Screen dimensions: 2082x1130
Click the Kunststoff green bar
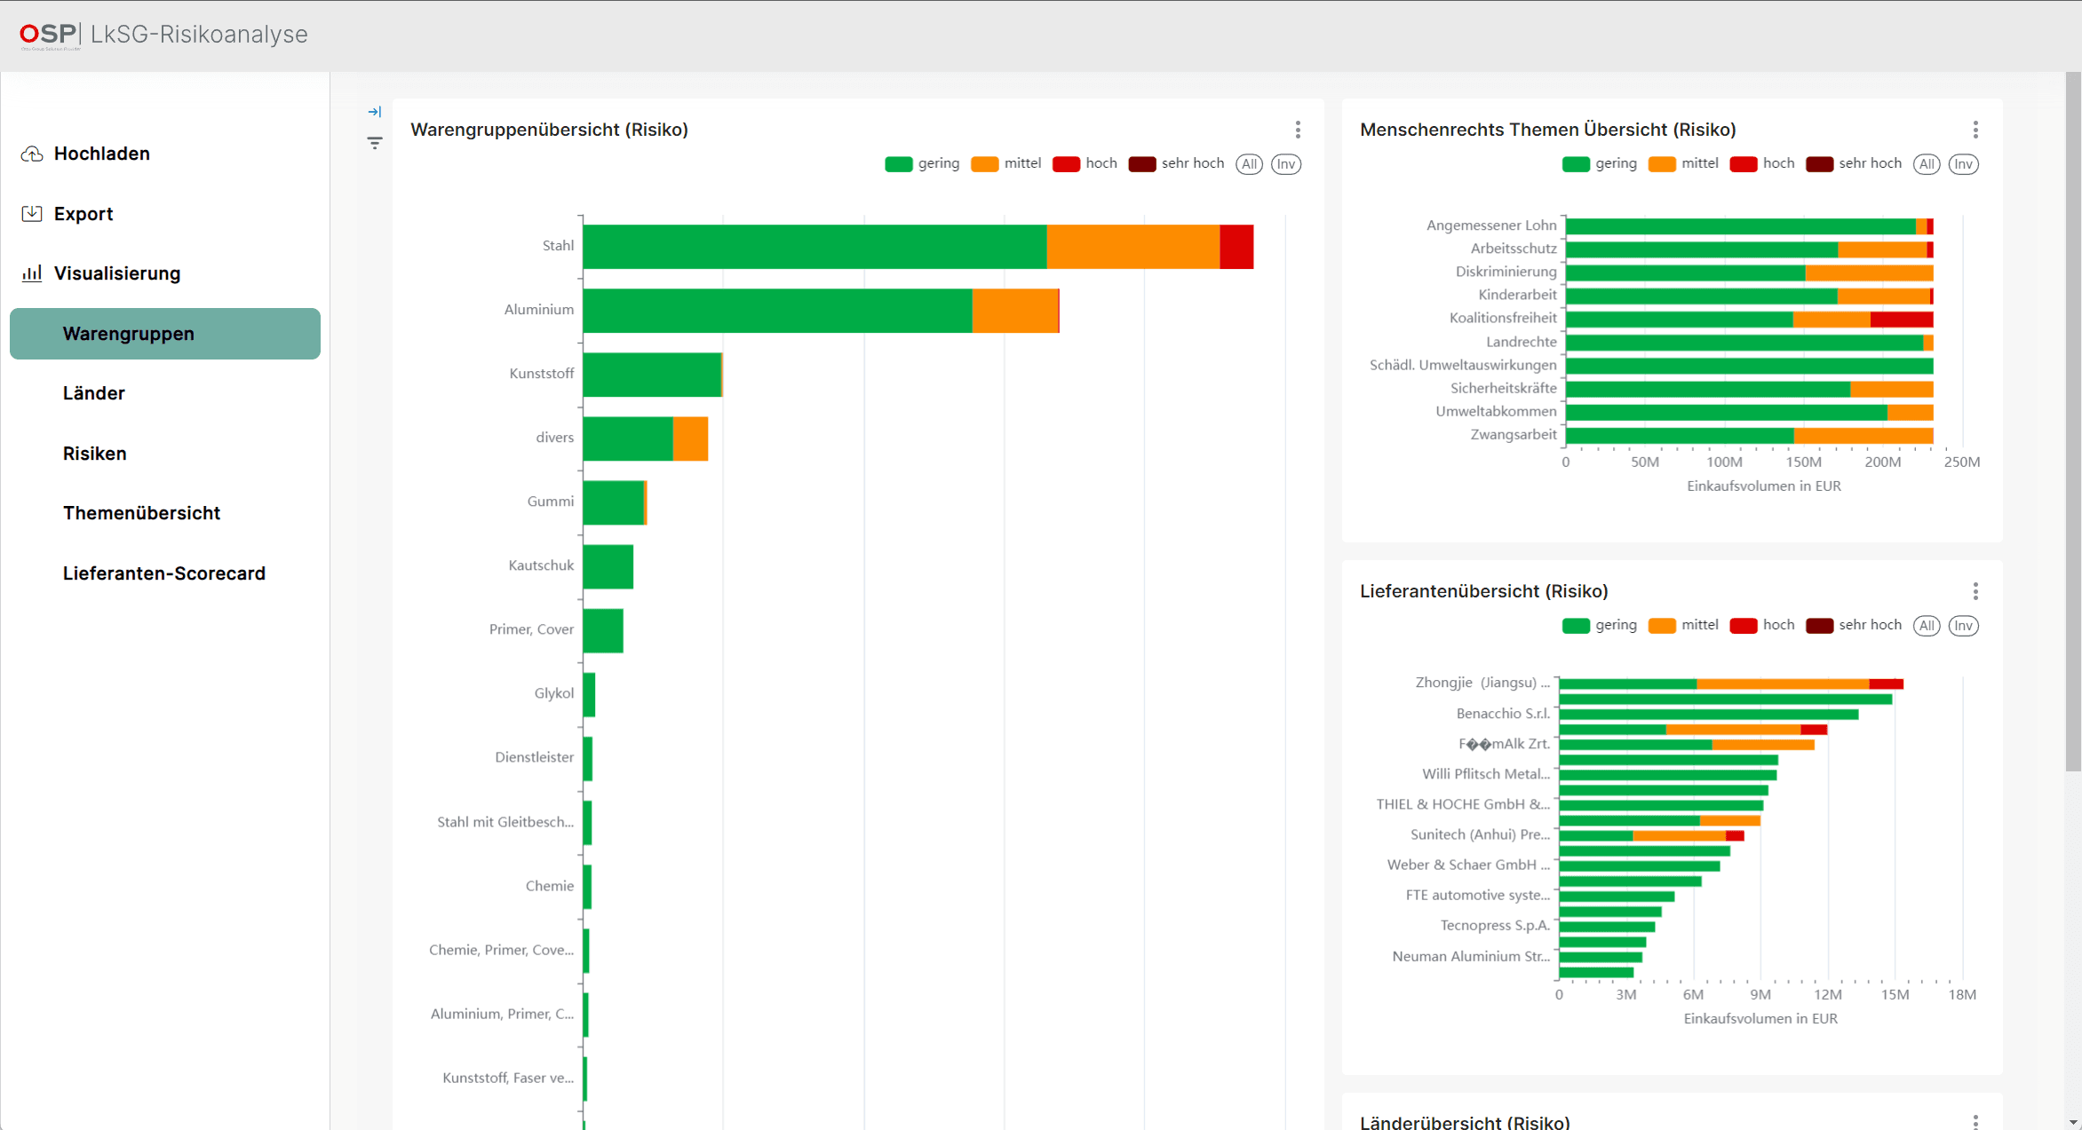(652, 375)
